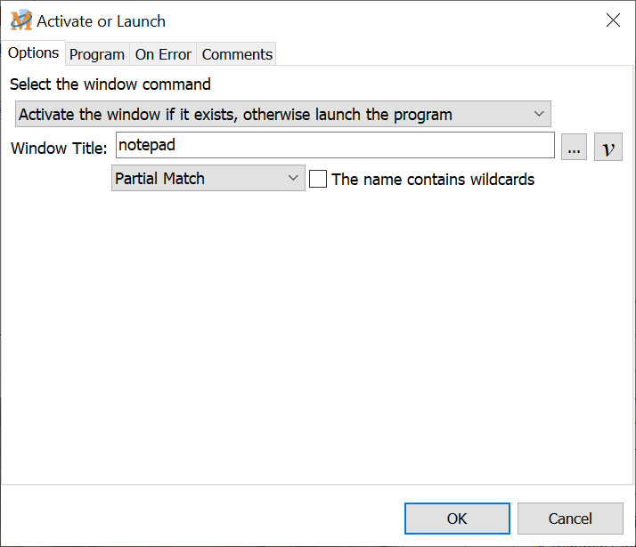Click the chevron arrow of window command combo
Screen dimensions: 636x547
539,114
